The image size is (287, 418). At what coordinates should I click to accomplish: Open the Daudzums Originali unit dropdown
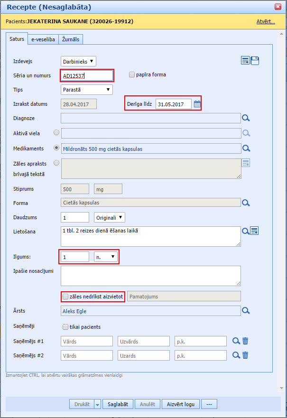(110, 217)
